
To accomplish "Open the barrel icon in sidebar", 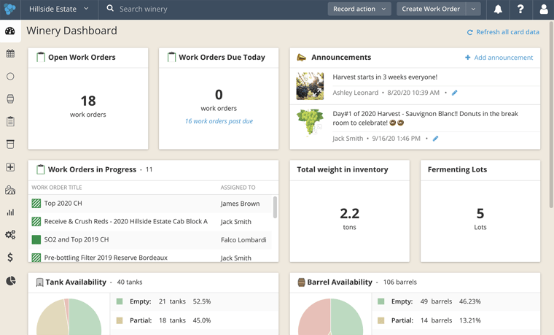I will tap(10, 99).
